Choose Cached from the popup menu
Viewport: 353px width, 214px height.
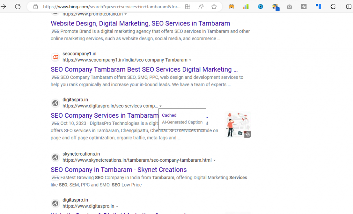tap(169, 115)
